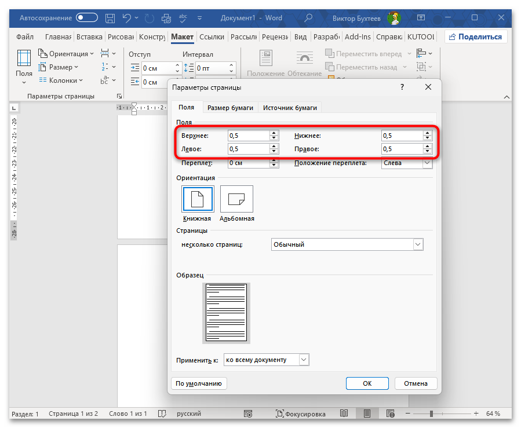This screenshot has height=428, width=521.
Task: Select Portrait (Книжная) orientation icon
Action: coord(198,200)
